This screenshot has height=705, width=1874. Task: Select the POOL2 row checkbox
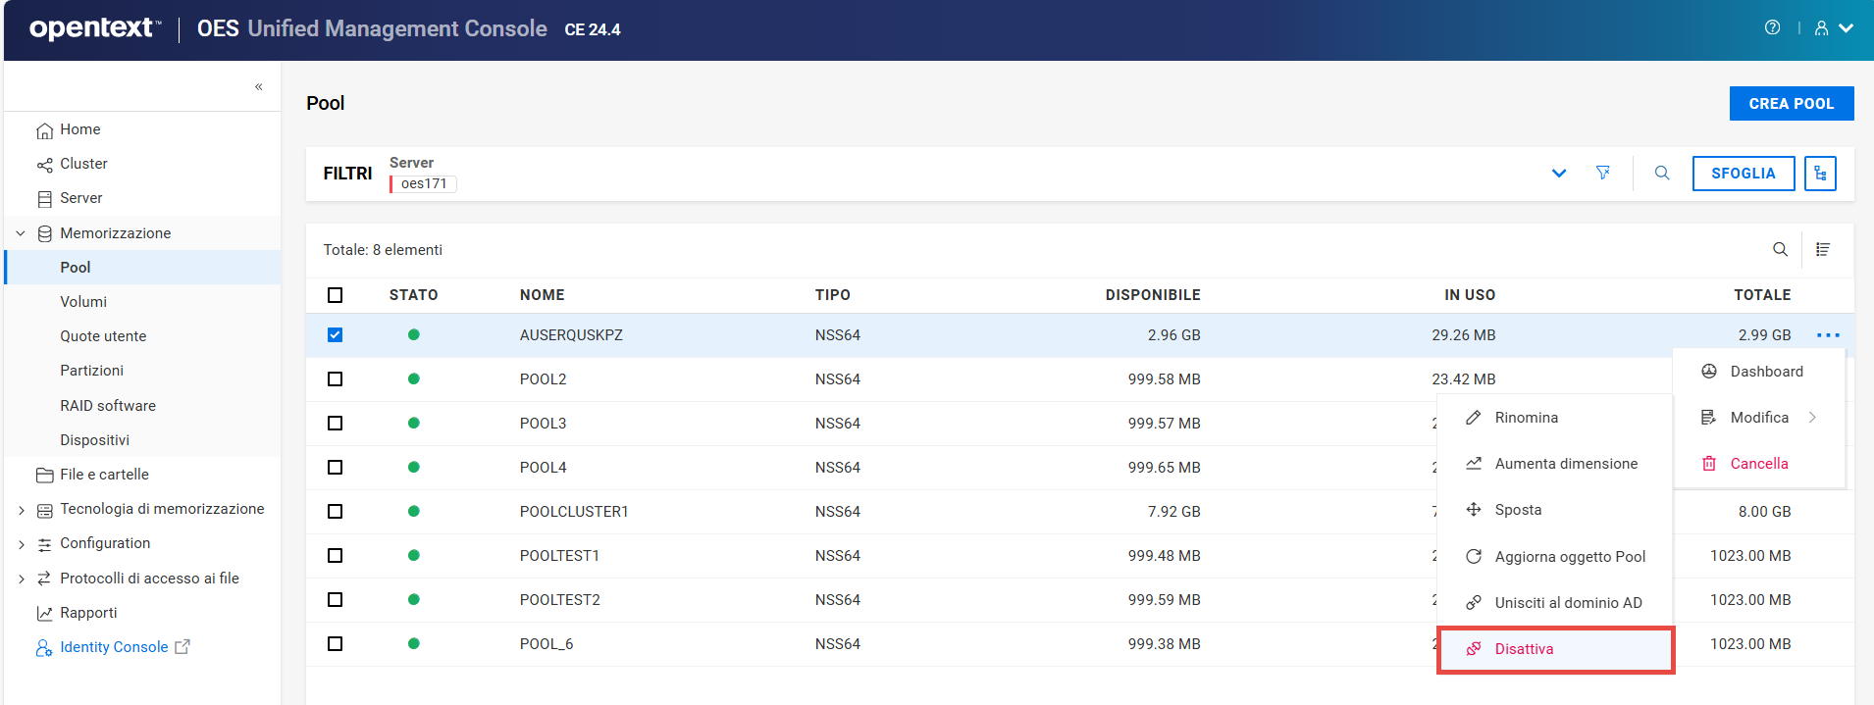coord(336,379)
